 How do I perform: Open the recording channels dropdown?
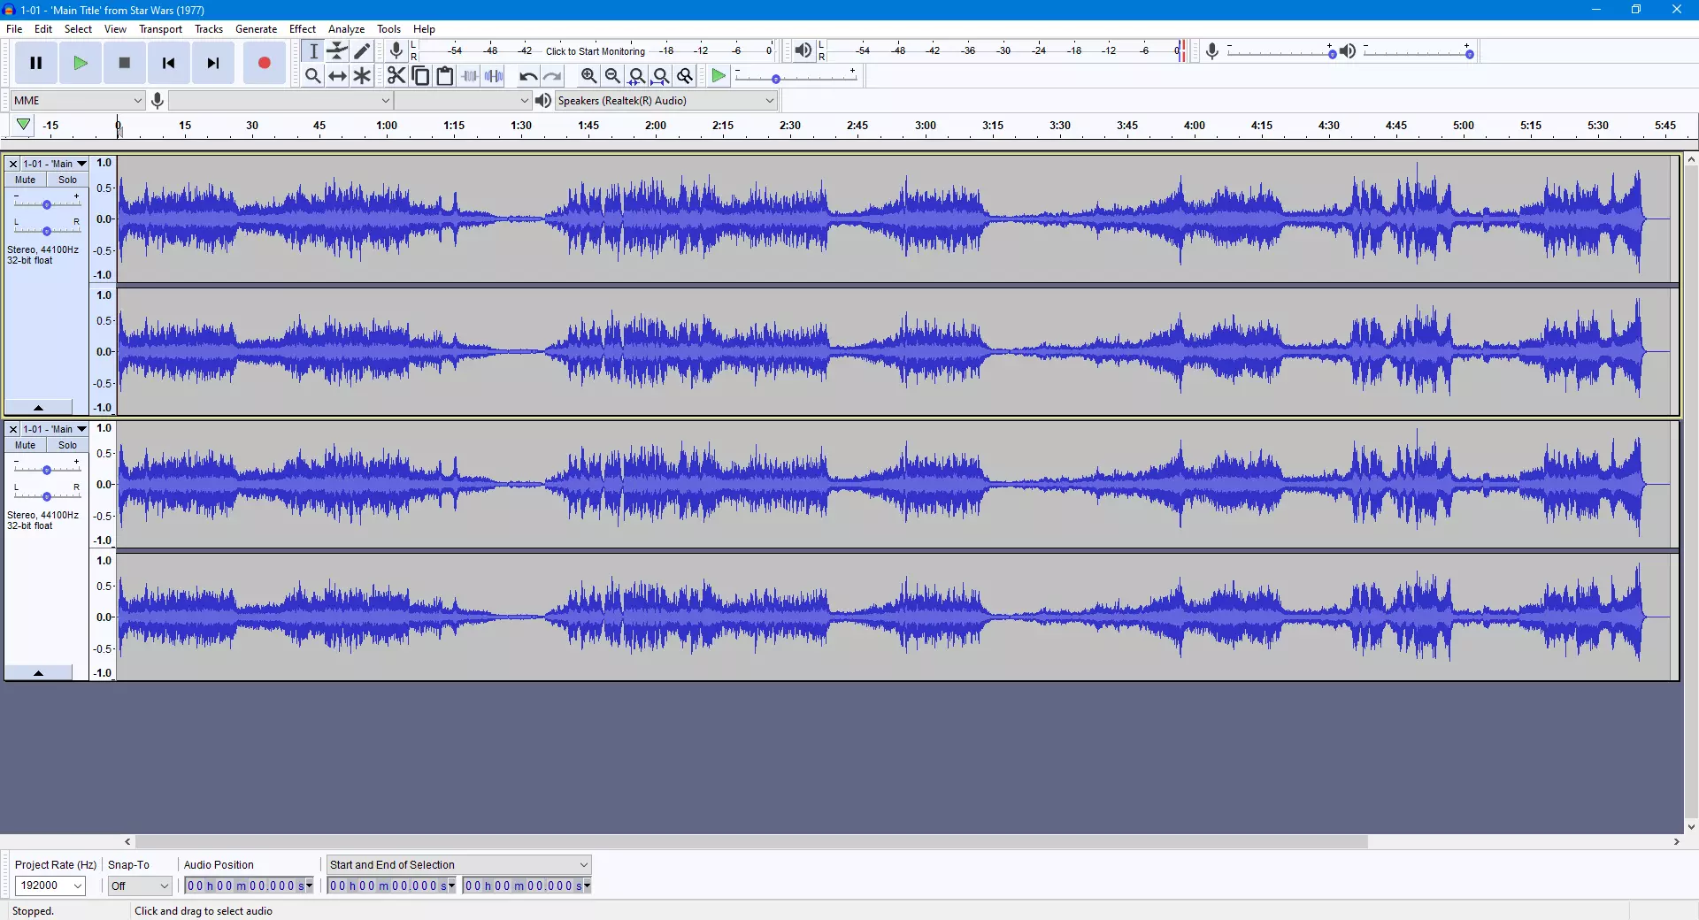click(463, 100)
